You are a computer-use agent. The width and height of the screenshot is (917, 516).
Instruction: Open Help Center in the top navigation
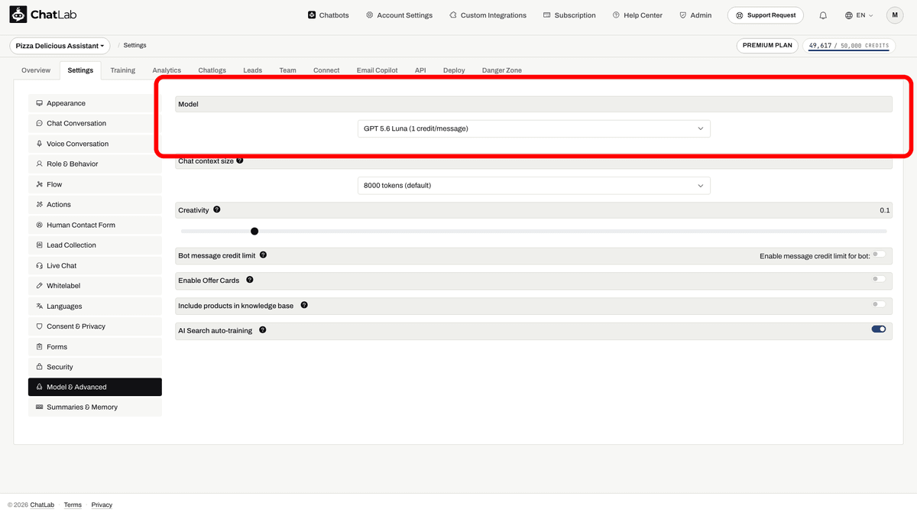click(637, 15)
